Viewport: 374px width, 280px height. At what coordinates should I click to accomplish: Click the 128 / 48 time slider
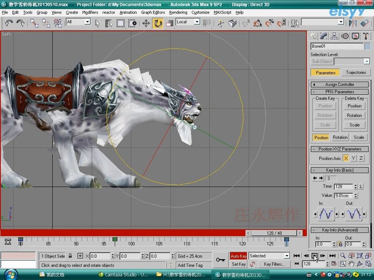274,233
